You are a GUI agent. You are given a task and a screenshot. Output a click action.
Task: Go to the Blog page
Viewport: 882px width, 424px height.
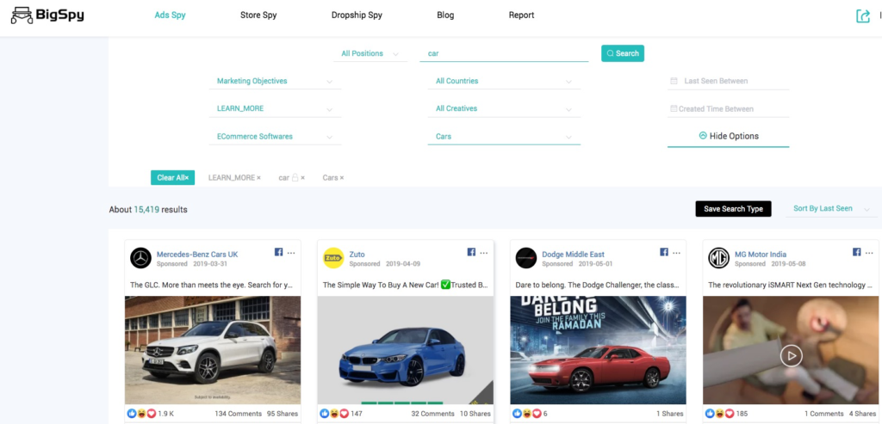click(x=445, y=15)
